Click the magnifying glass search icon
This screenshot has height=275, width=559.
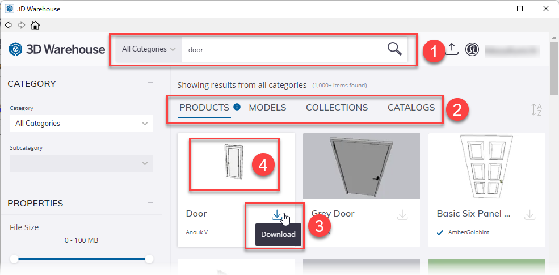[x=394, y=49]
